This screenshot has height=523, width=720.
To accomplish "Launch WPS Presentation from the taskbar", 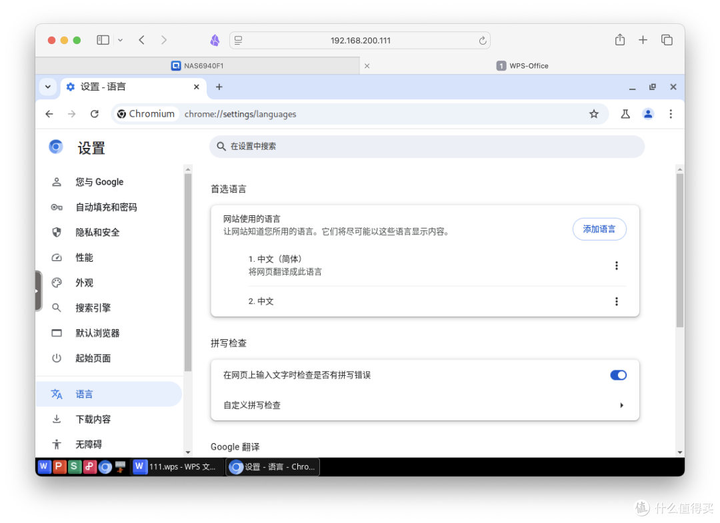I will coord(59,466).
